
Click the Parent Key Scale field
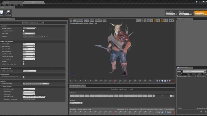tap(29, 59)
